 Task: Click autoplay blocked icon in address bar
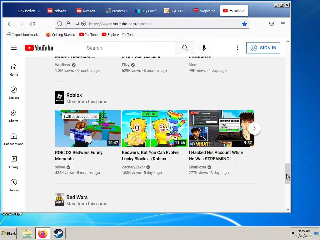83,24
